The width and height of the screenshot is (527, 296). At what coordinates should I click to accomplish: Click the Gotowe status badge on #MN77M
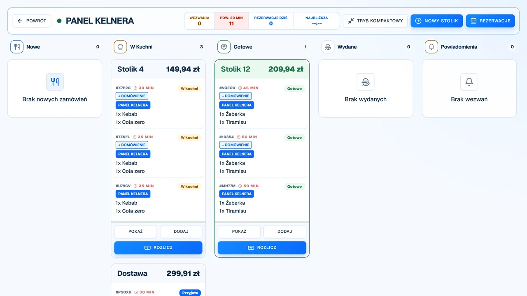pos(294,187)
